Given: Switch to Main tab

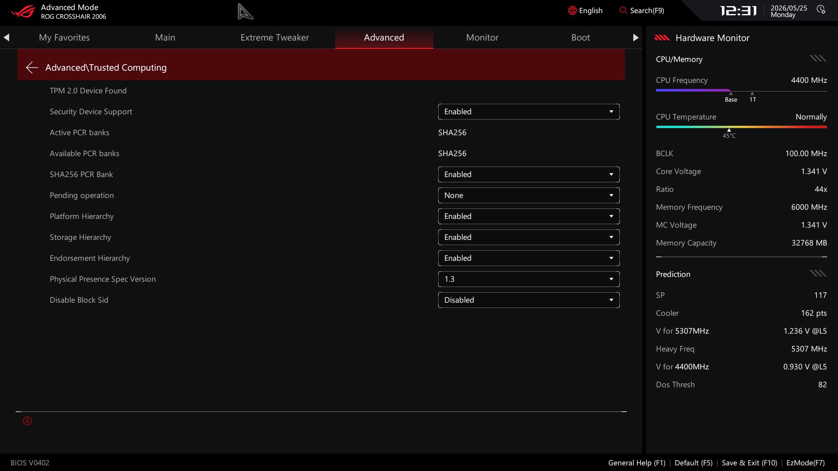Looking at the screenshot, I should [165, 38].
